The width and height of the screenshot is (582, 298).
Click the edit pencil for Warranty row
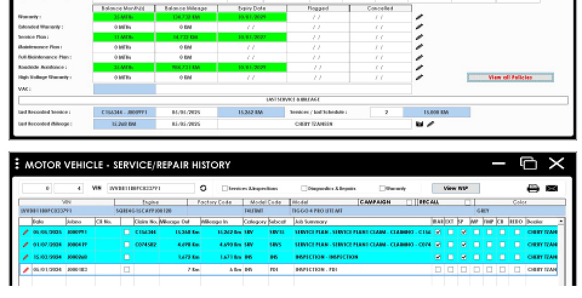coord(420,18)
